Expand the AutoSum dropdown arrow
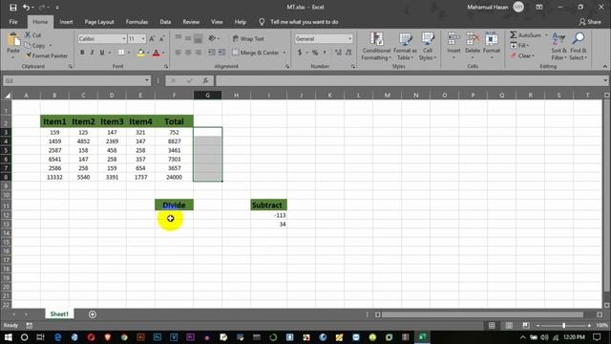 click(546, 35)
